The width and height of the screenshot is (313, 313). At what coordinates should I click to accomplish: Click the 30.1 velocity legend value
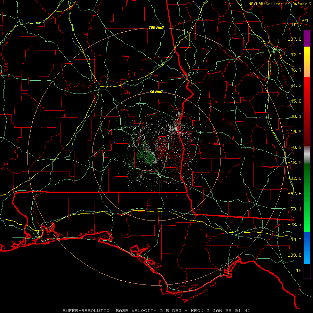[296, 117]
